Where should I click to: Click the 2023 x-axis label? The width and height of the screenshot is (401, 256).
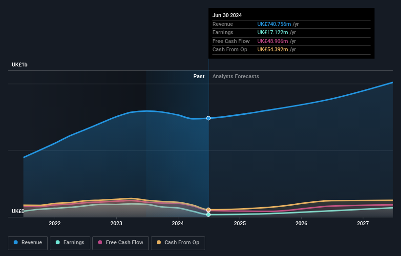116,224
